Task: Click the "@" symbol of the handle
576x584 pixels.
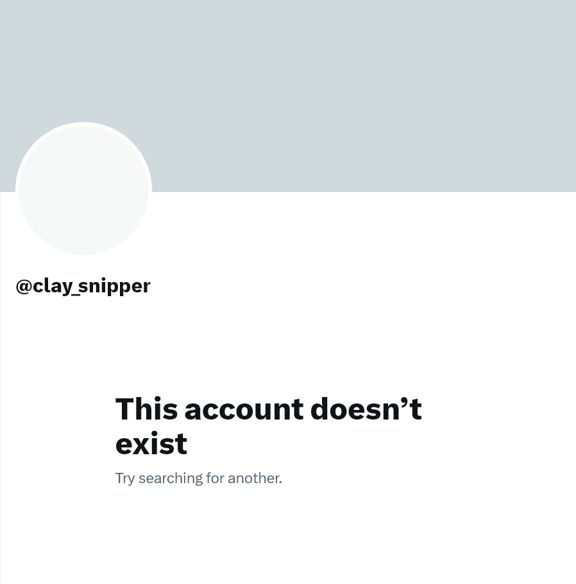Action: (x=24, y=286)
